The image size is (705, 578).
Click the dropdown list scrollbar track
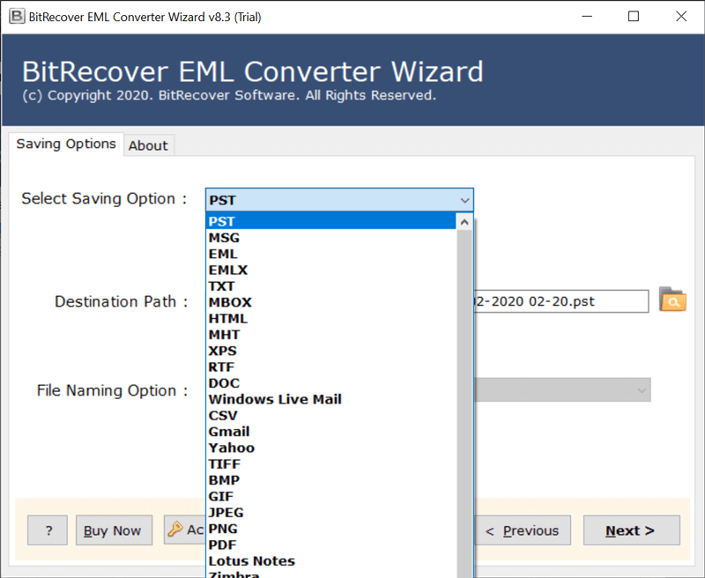coord(464,396)
